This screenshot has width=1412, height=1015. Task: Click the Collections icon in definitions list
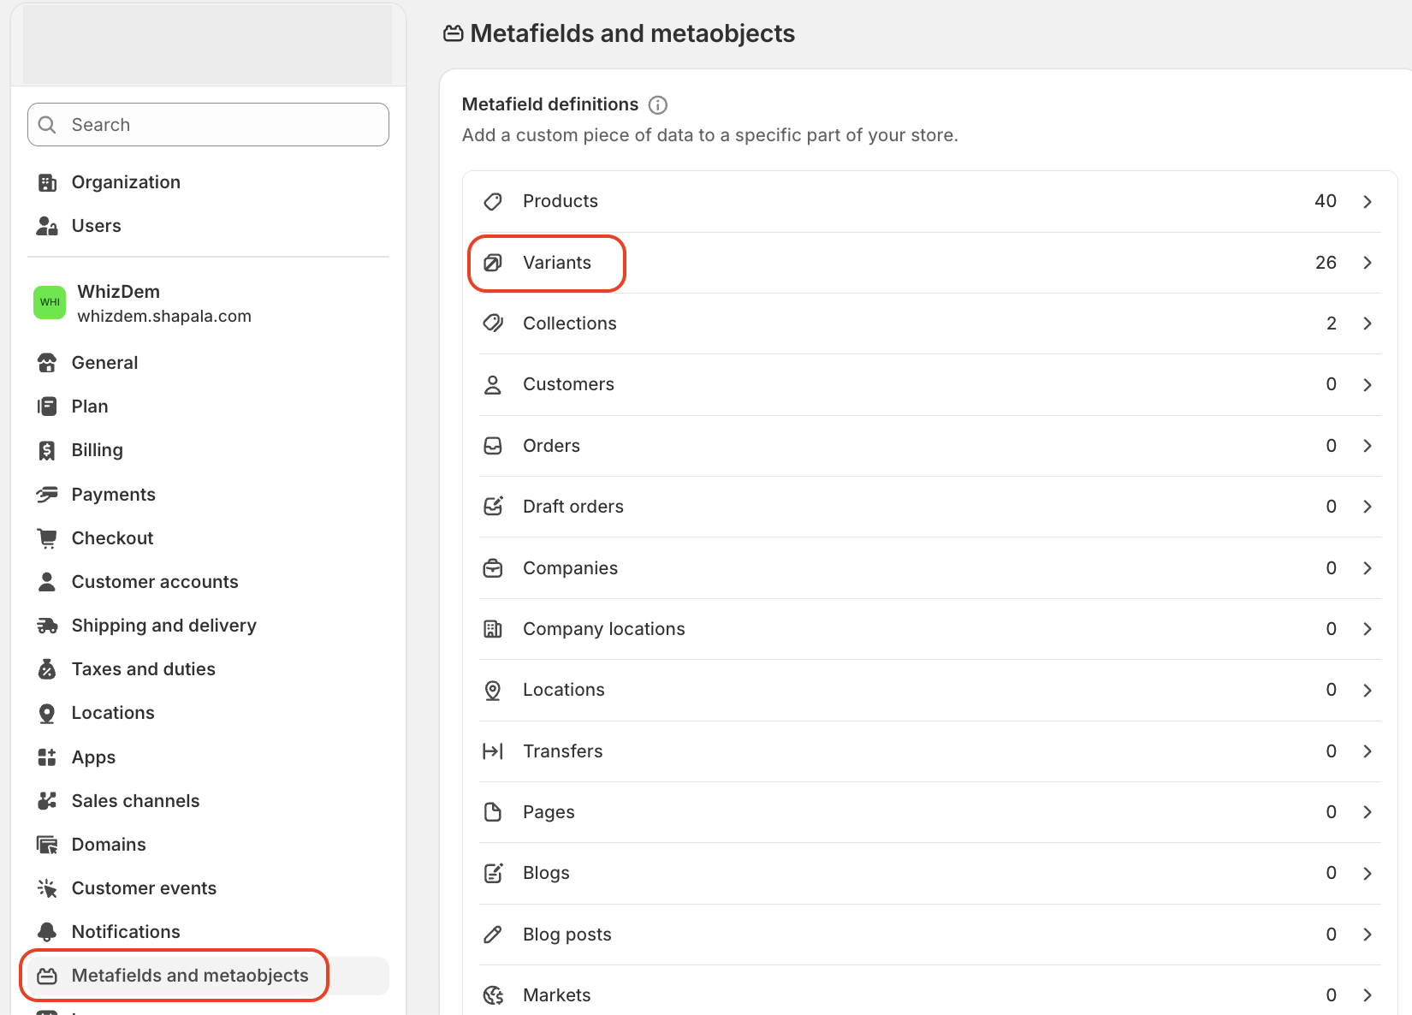click(493, 323)
